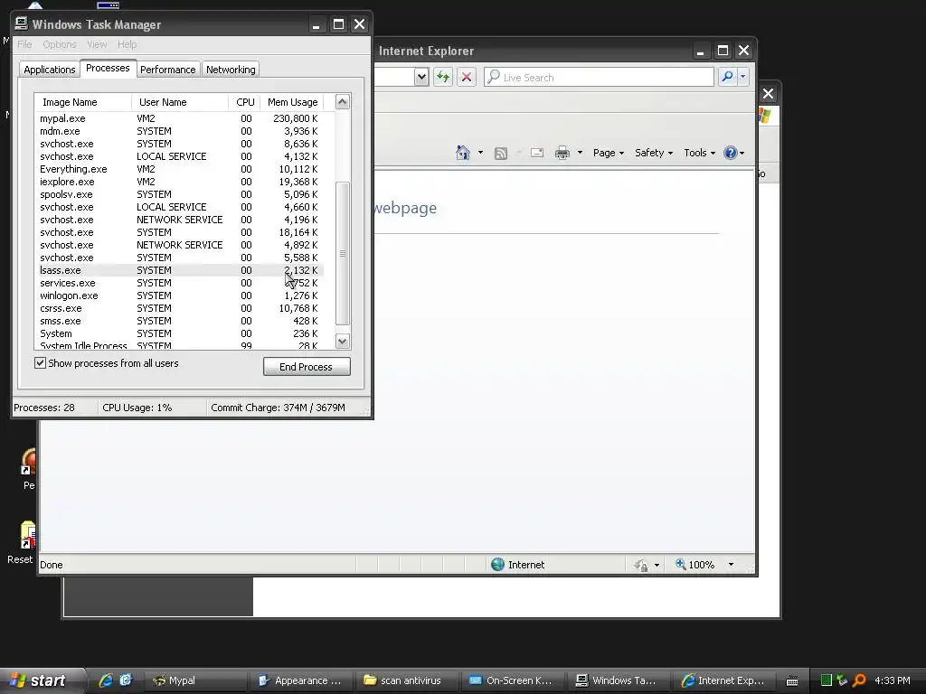Click the Internet zone globe icon in status bar
The width and height of the screenshot is (926, 694).
point(498,565)
